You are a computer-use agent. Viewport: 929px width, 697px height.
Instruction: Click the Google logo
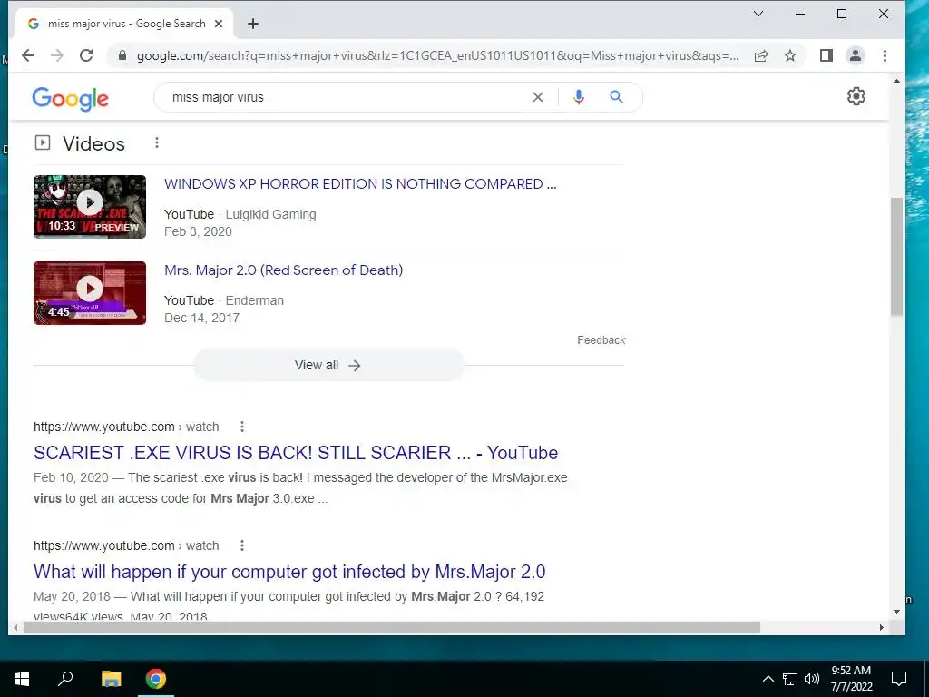coord(71,98)
